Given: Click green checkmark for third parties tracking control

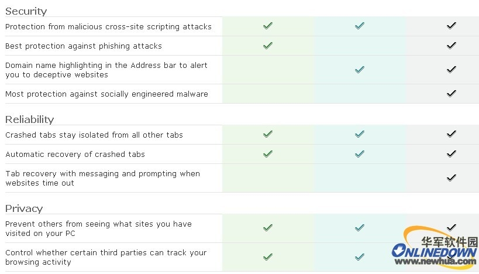Looking at the screenshot, I should click(268, 257).
